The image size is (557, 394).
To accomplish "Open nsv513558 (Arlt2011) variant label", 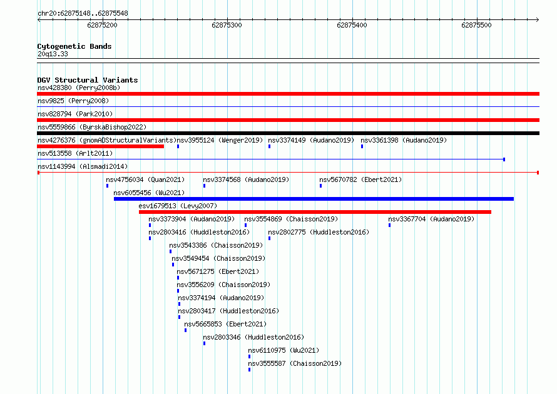I will tap(75, 153).
